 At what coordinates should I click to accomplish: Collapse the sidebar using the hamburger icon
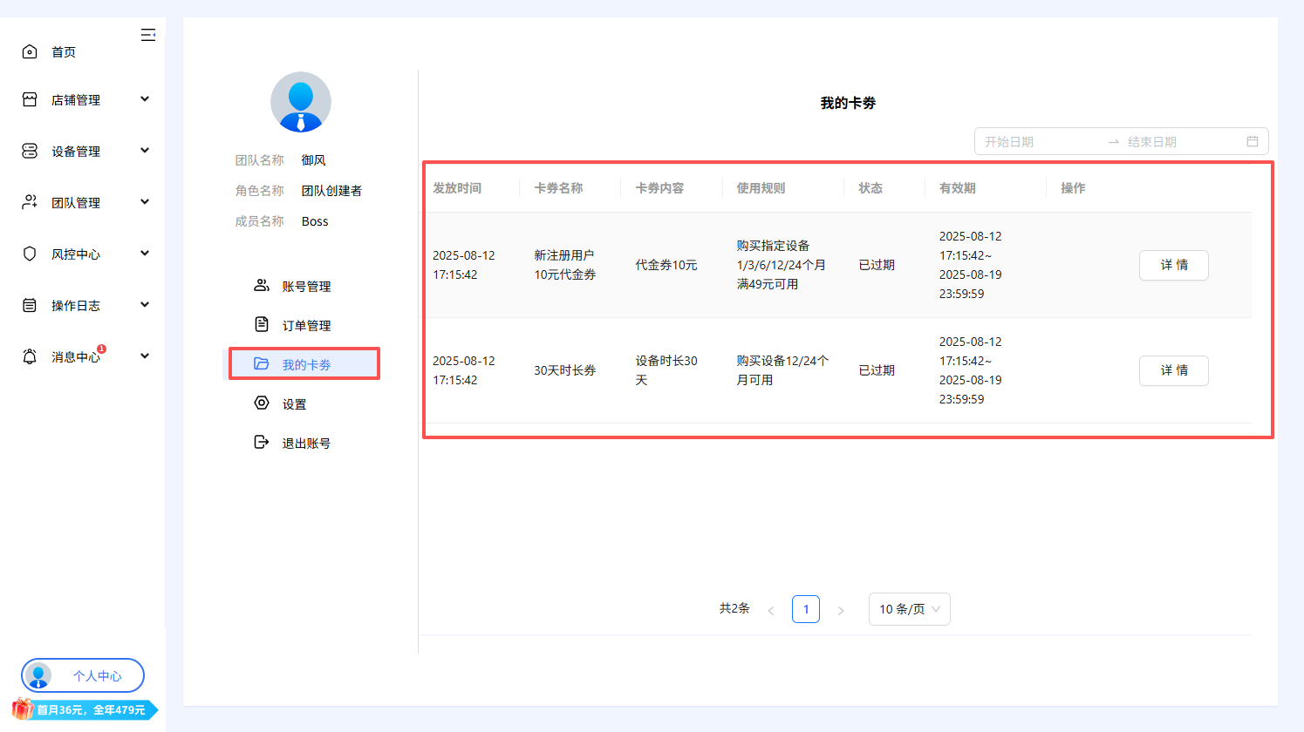click(x=148, y=35)
